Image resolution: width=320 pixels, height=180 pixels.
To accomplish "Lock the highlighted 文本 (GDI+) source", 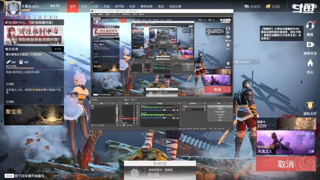I will [x=137, y=118].
